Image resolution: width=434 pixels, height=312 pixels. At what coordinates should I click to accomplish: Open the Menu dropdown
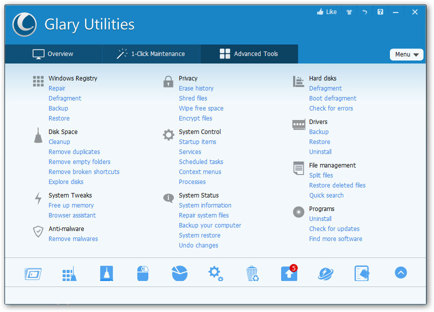[406, 54]
